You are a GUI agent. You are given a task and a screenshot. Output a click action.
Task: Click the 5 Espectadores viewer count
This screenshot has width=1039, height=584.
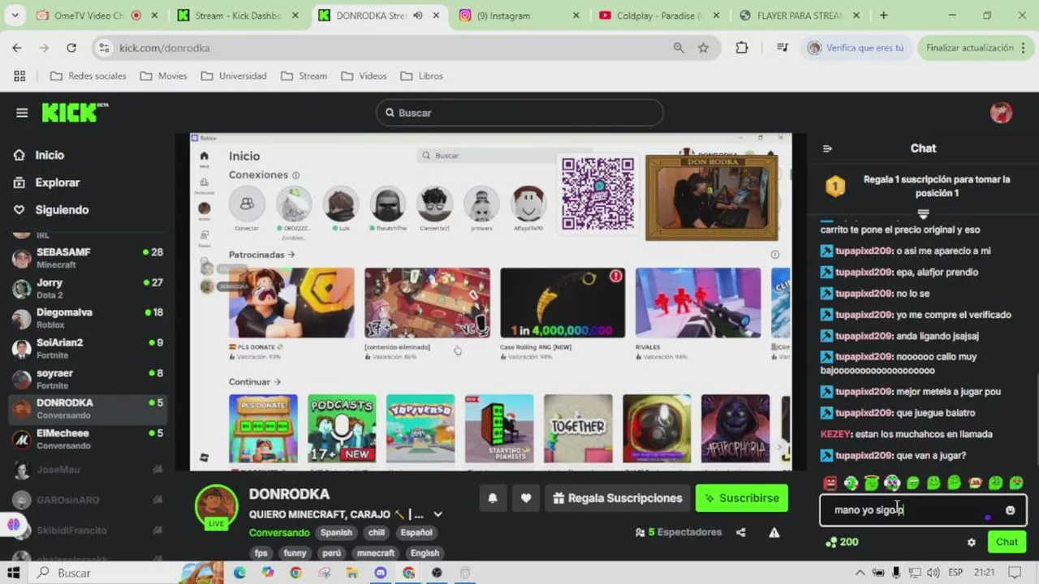click(679, 532)
